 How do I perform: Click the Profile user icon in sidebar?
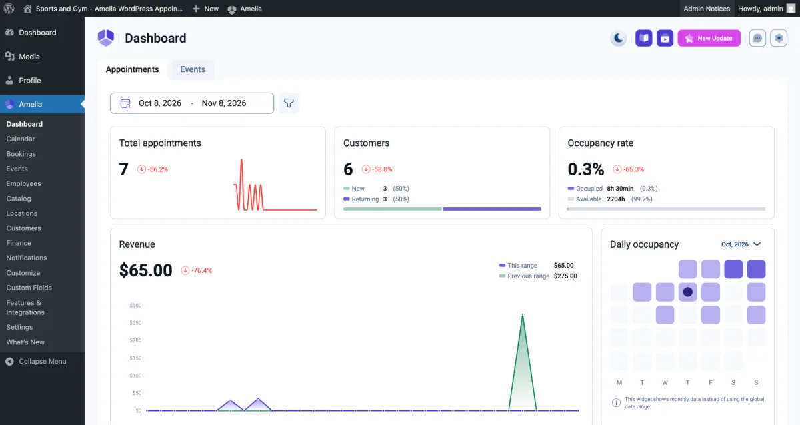coord(9,80)
